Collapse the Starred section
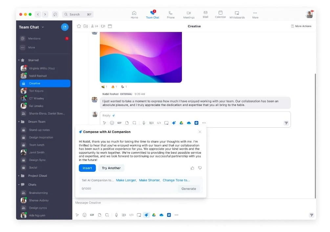The width and height of the screenshot is (330, 232). 19,60
